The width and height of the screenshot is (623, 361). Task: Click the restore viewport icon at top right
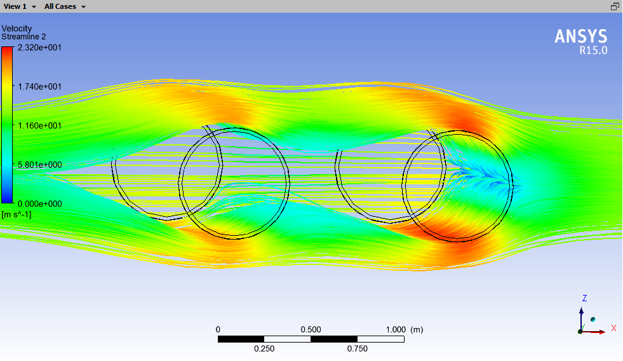tap(614, 6)
